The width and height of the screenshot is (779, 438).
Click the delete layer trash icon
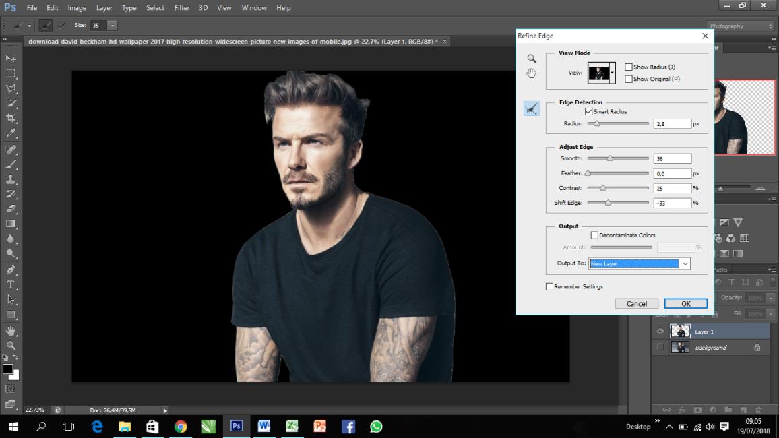pos(759,410)
